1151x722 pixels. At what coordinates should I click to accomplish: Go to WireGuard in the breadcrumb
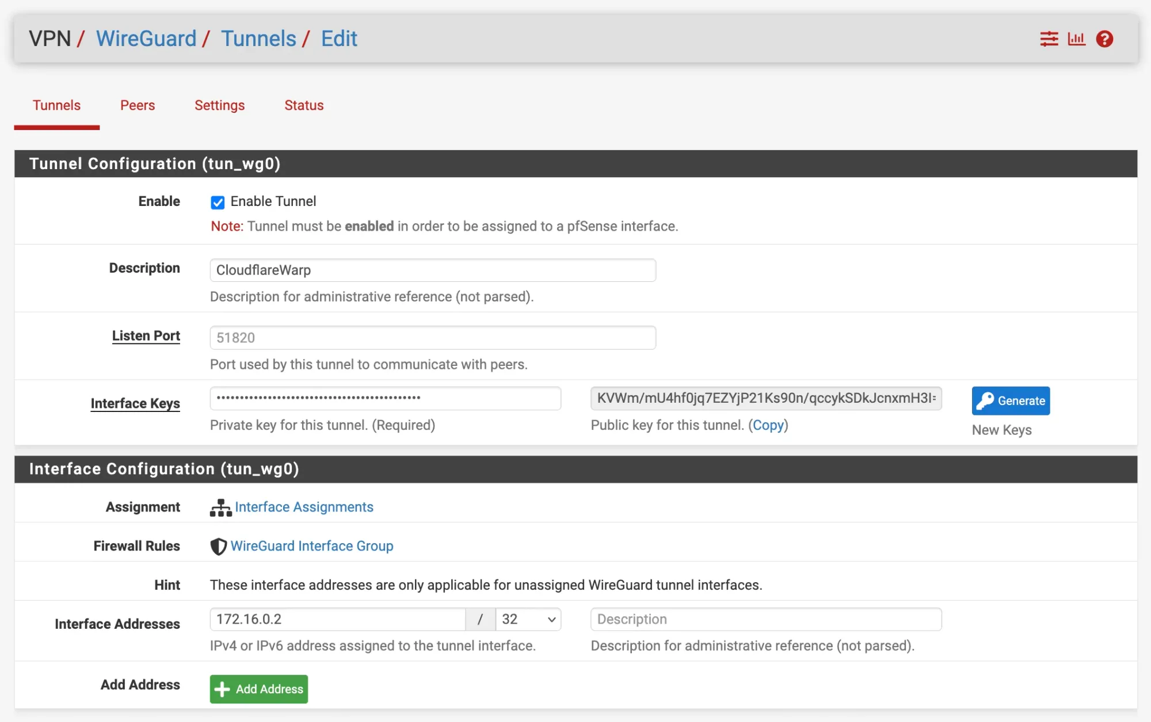click(146, 39)
